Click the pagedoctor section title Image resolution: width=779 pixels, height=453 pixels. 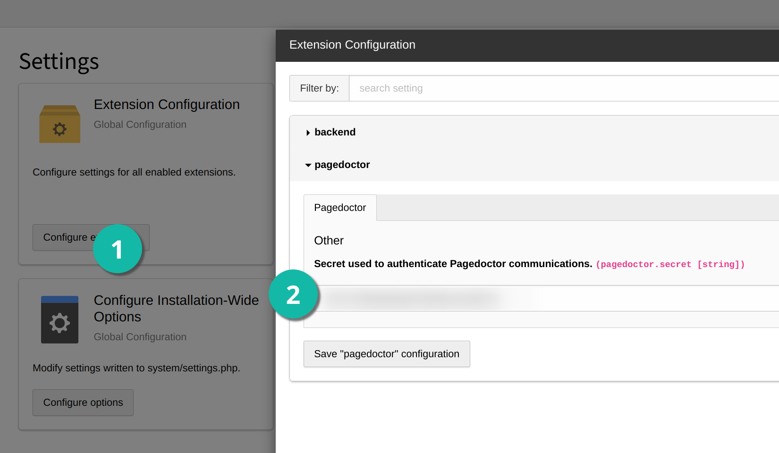(342, 165)
